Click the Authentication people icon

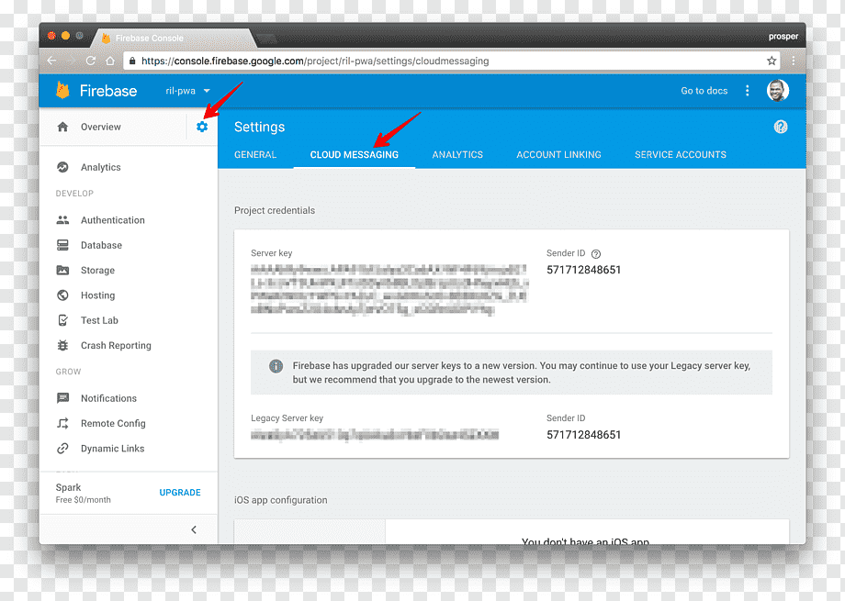63,220
